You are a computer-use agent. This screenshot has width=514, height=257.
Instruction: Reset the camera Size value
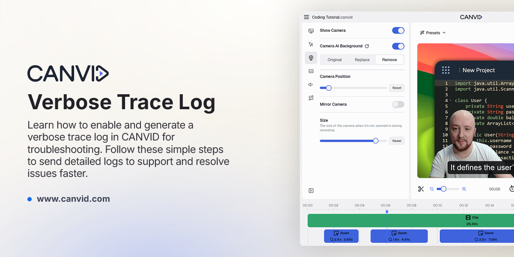tap(397, 140)
